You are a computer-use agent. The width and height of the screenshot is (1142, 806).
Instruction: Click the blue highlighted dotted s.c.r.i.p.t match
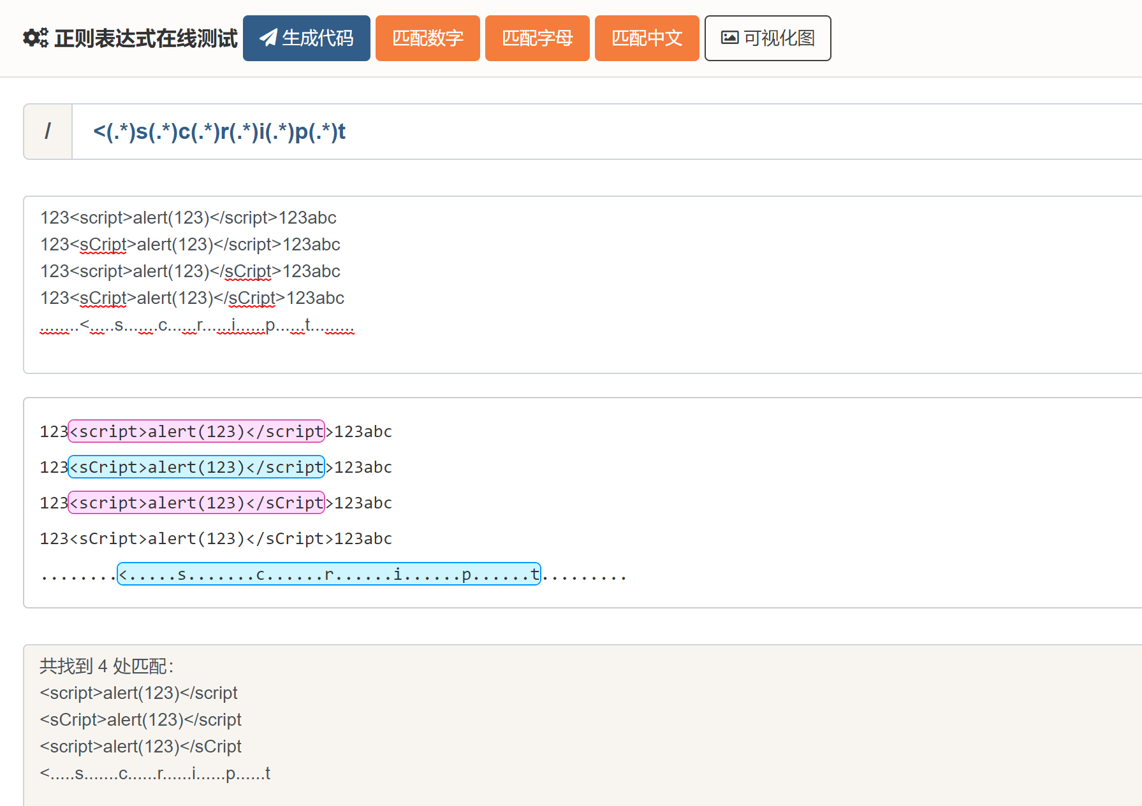(x=329, y=574)
